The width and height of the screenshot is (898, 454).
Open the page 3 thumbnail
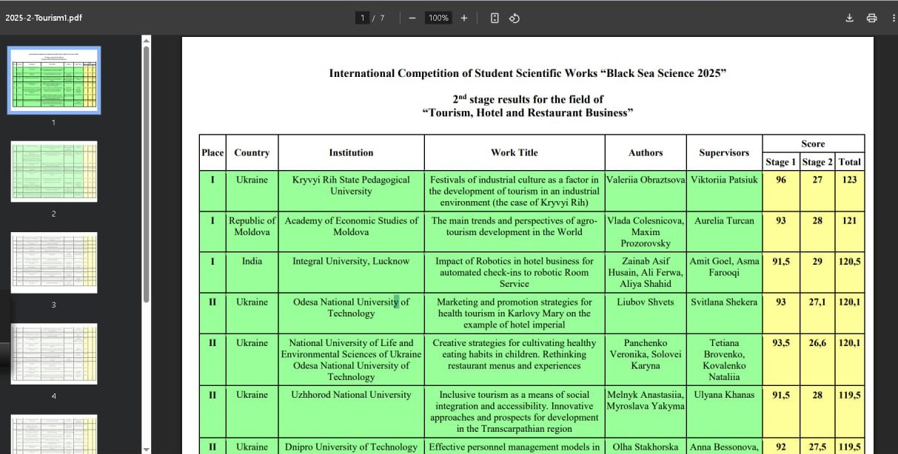point(54,262)
